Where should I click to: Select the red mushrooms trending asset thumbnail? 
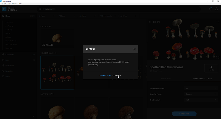(x=57, y=72)
